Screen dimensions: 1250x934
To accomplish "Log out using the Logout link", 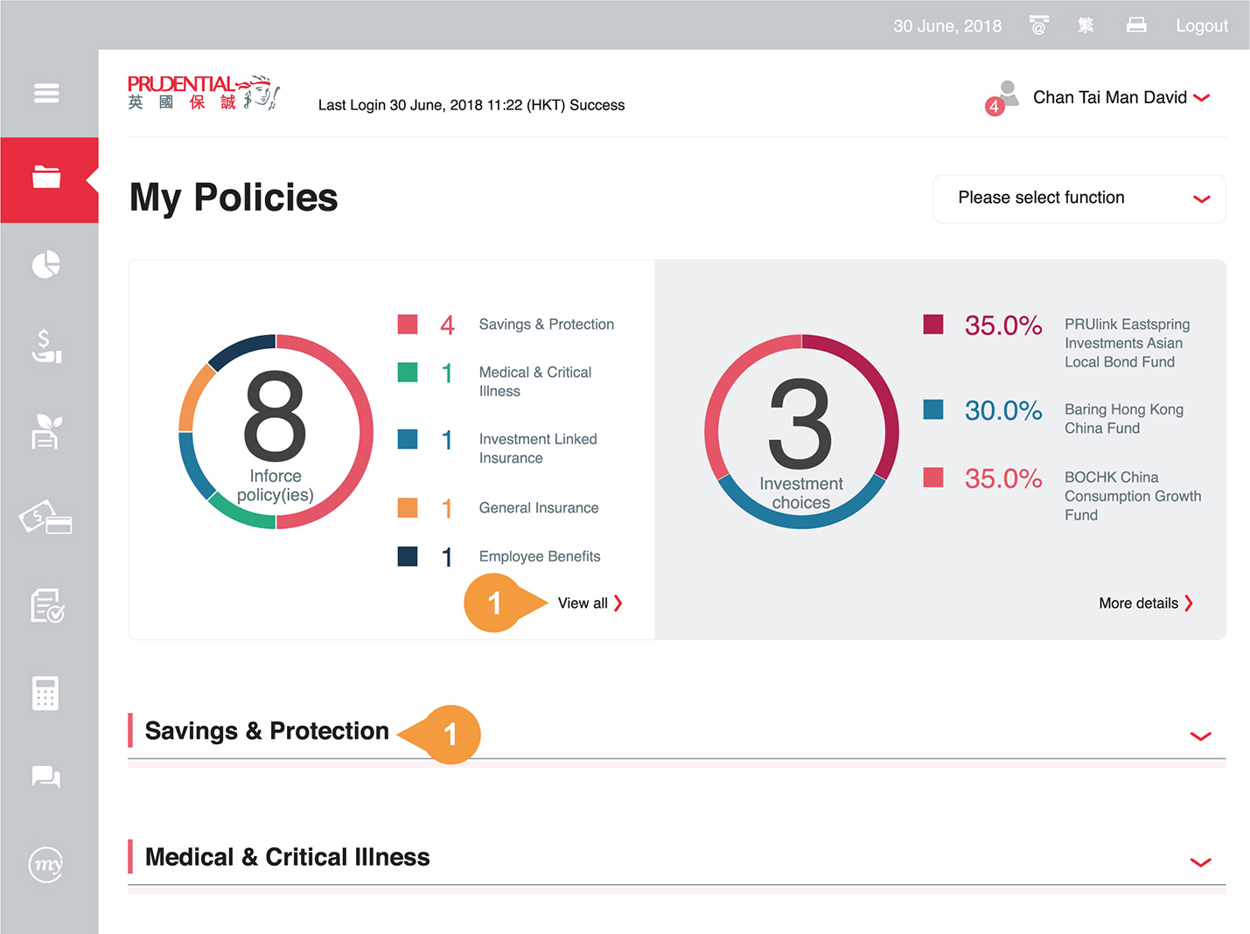I will pos(1202,26).
